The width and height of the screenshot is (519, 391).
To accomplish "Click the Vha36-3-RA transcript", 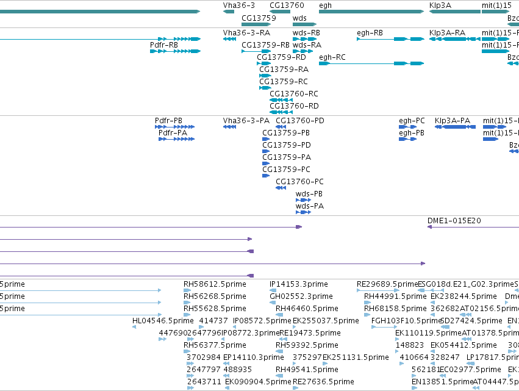I will click(229, 39).
